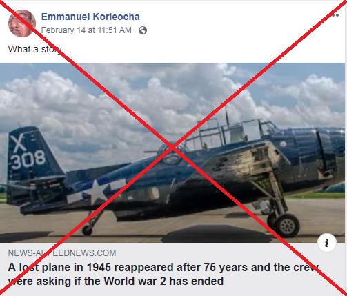This screenshot has height=296, width=347.
Task: Open the Emmanuel Korieocha name link
Action: pos(90,17)
